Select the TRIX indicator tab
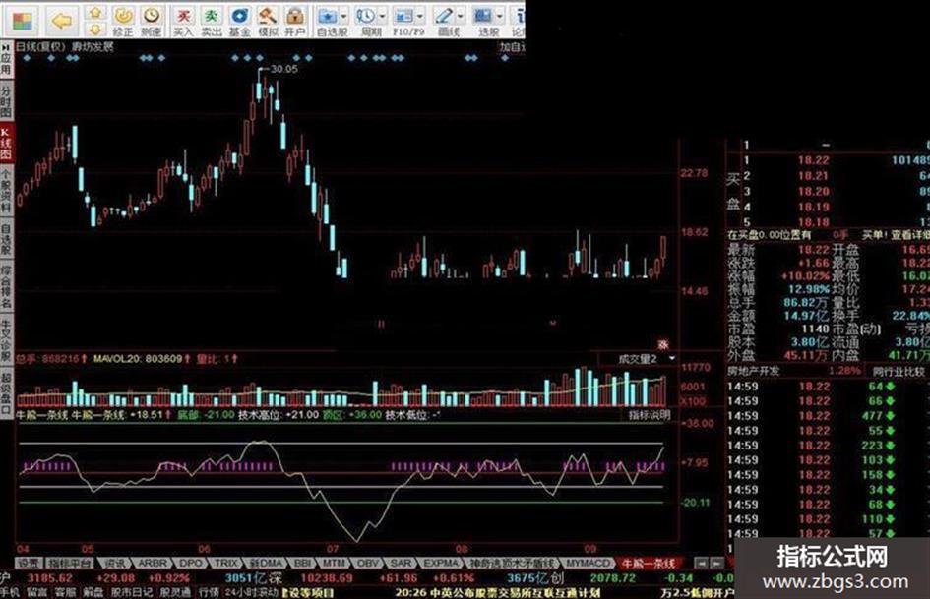The height and width of the screenshot is (599, 930). [226, 563]
